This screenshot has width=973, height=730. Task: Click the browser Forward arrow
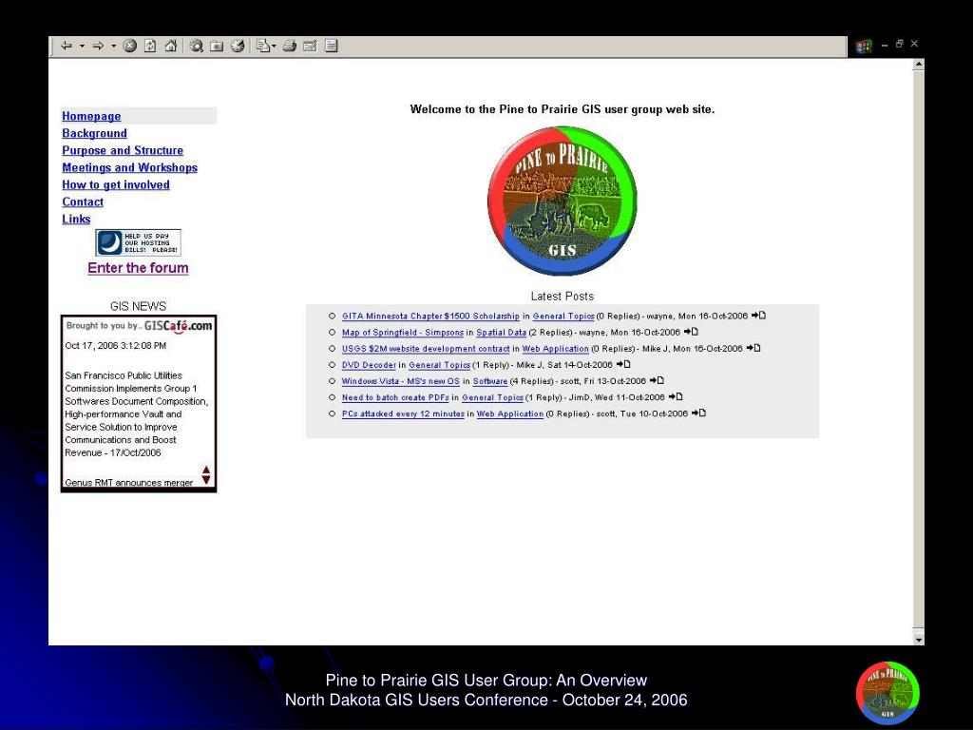click(x=98, y=46)
